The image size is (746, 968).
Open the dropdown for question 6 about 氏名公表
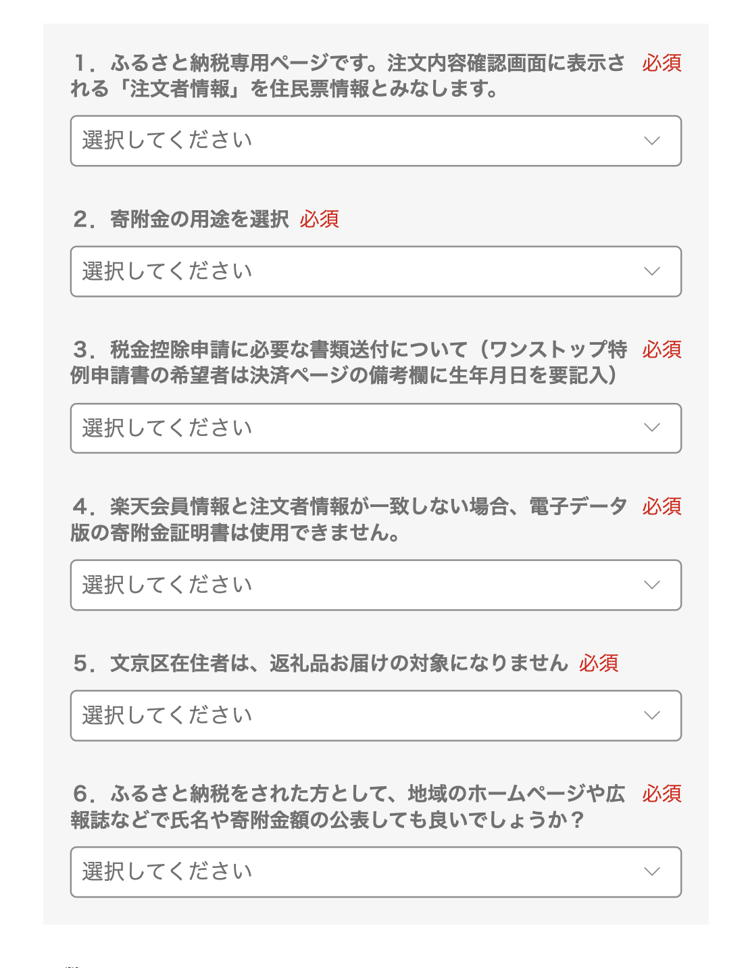pos(375,872)
